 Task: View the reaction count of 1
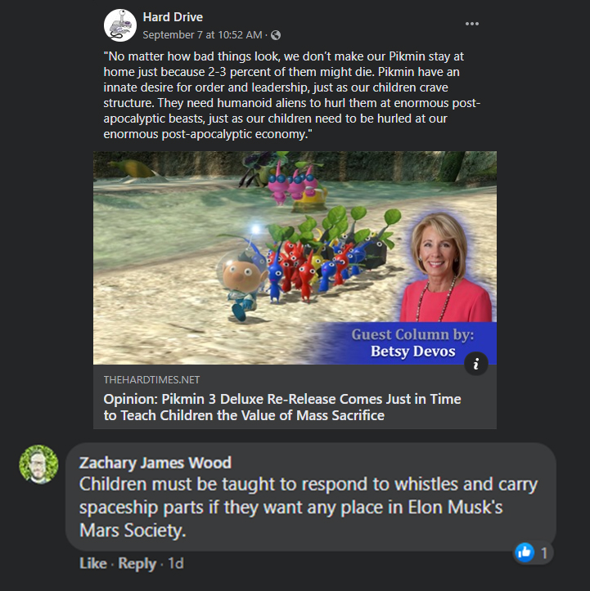[544, 553]
